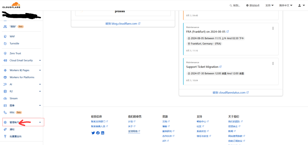308x145 pixels.
Task: Select 批量重定向 in the sidebar menu
Action: [16, 136]
